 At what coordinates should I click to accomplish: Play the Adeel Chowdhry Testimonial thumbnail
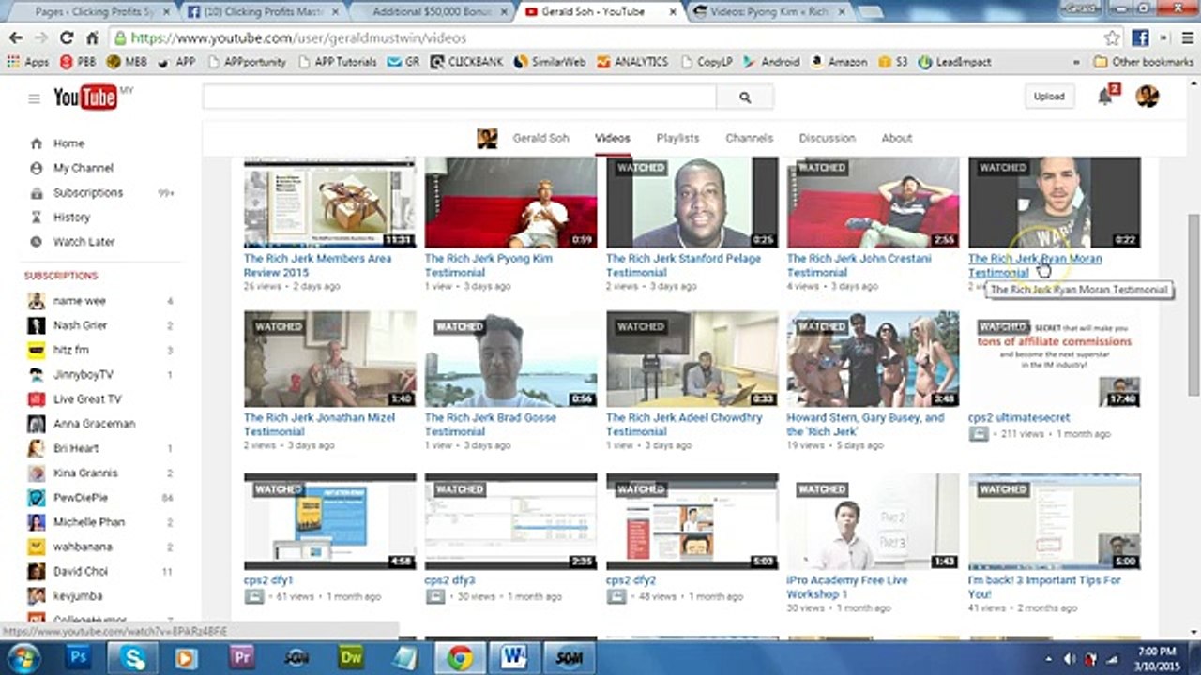[x=692, y=359]
